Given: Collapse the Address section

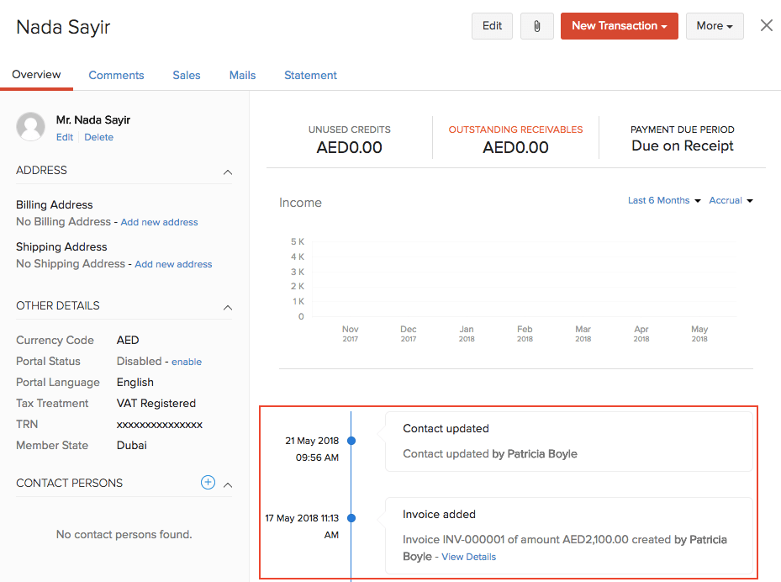Looking at the screenshot, I should coord(227,172).
